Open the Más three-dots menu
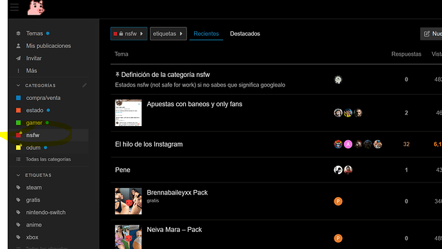Image resolution: width=442 pixels, height=249 pixels. (x=19, y=70)
